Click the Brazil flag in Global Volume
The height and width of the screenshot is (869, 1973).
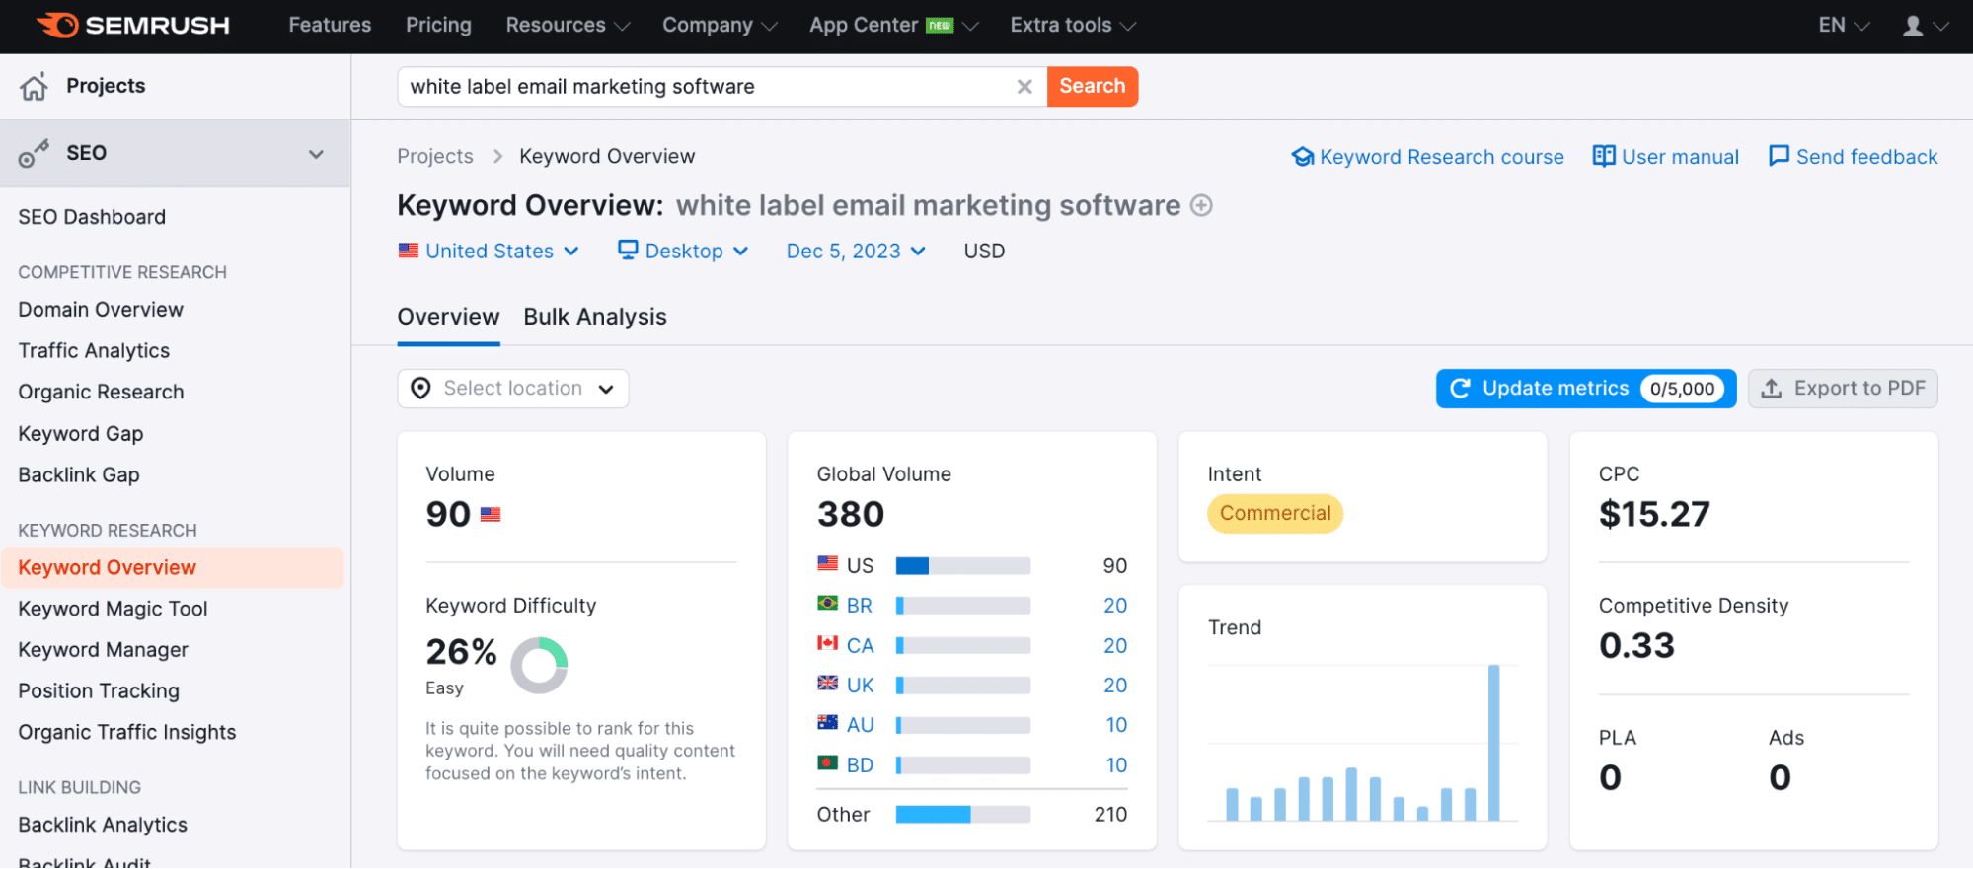pyautogui.click(x=828, y=604)
